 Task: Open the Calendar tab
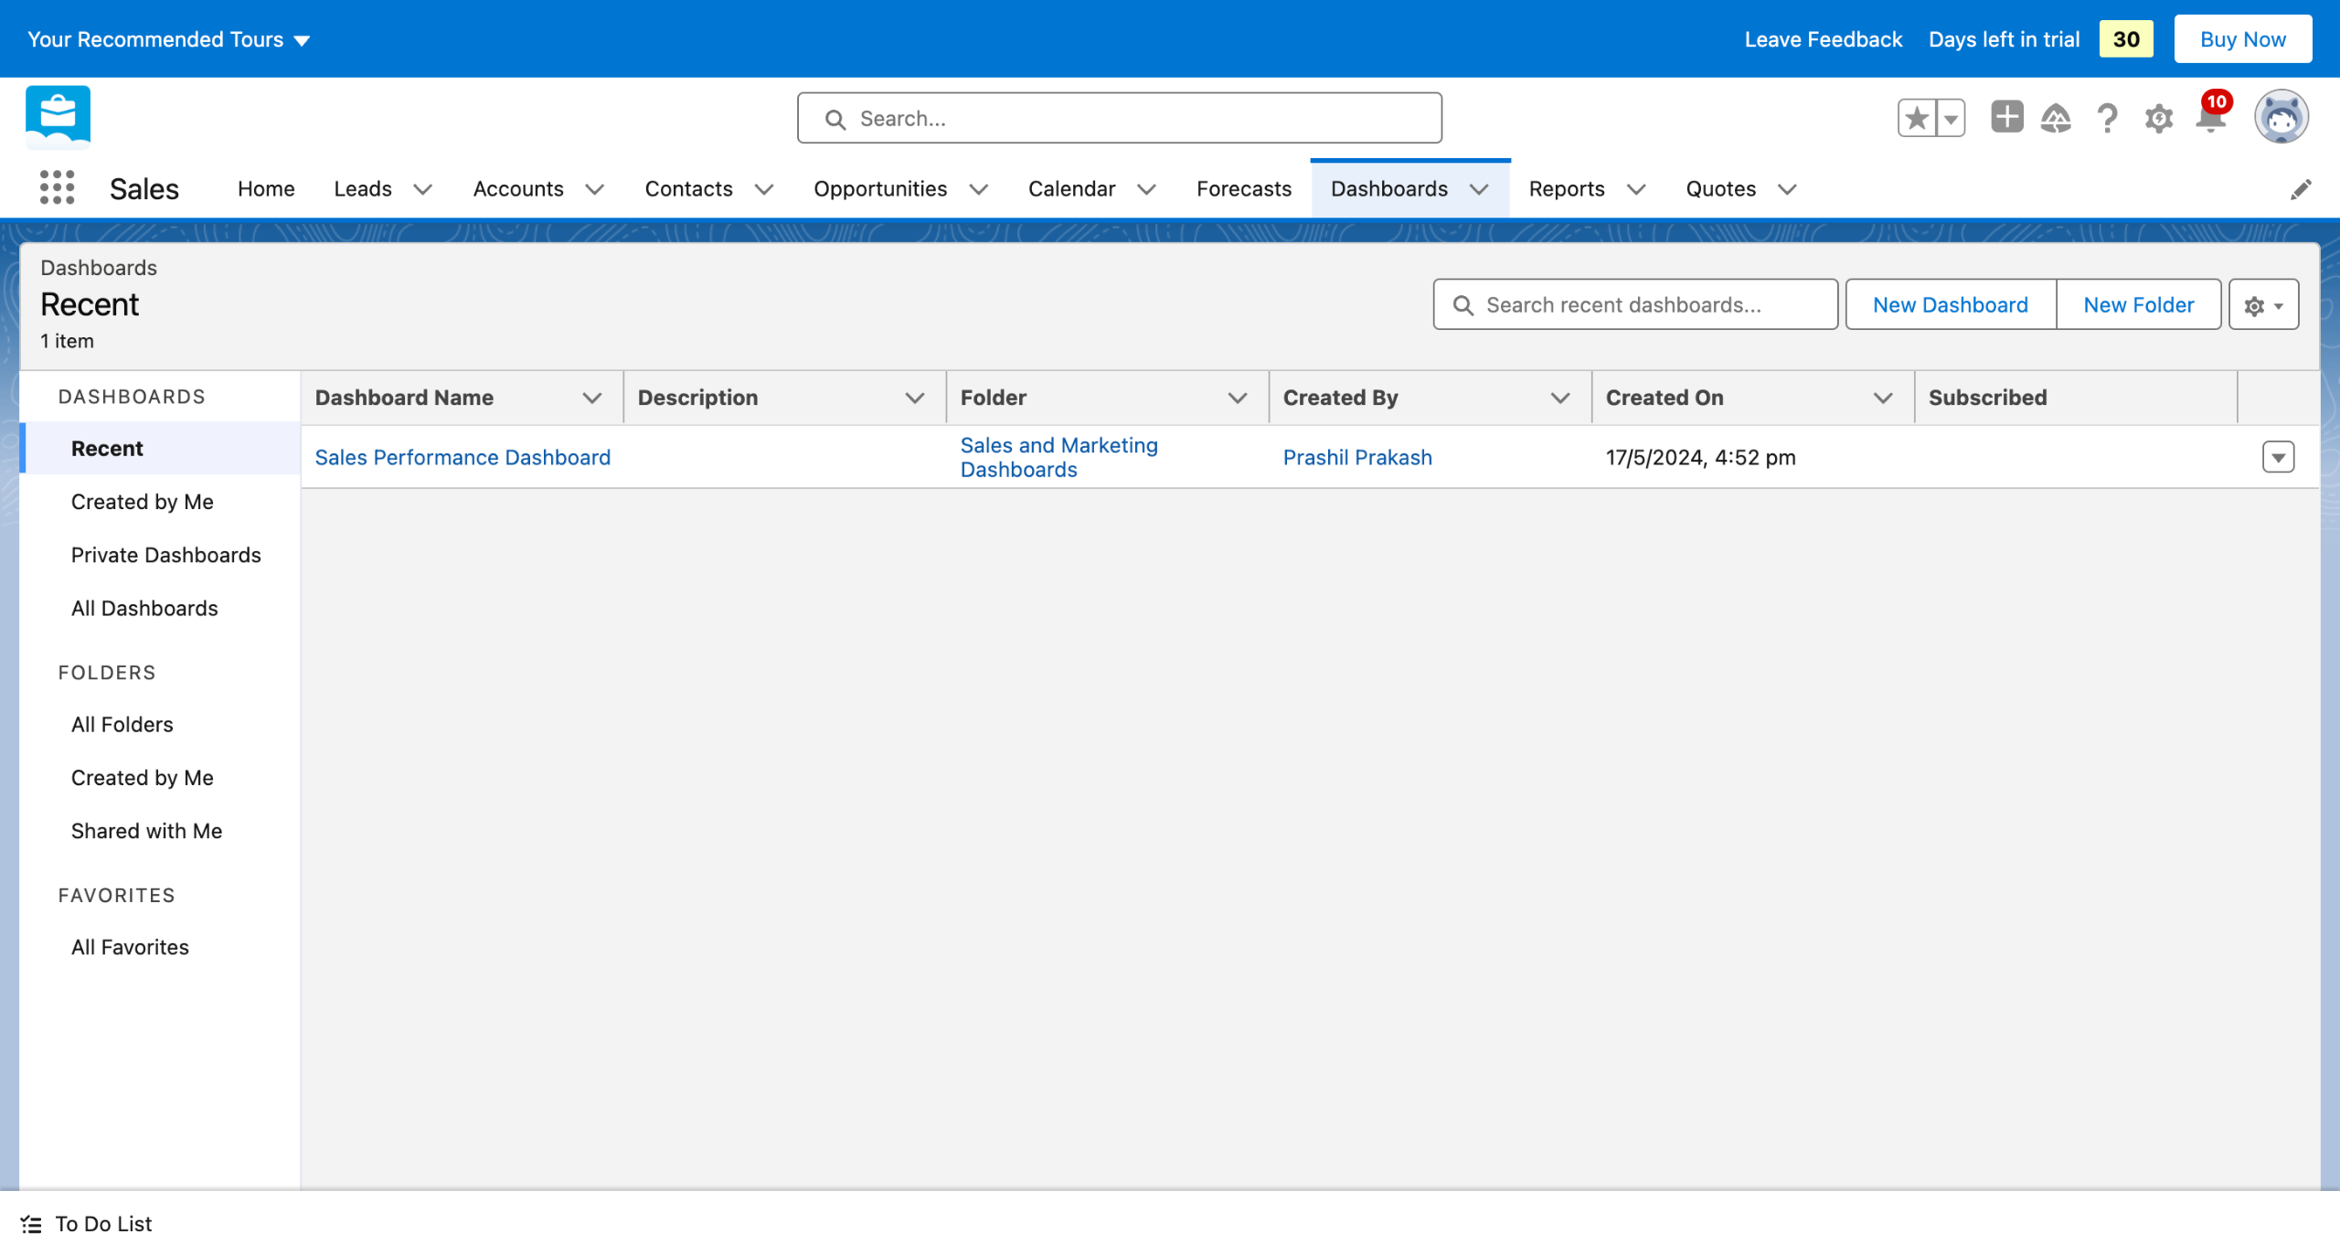pos(1071,189)
